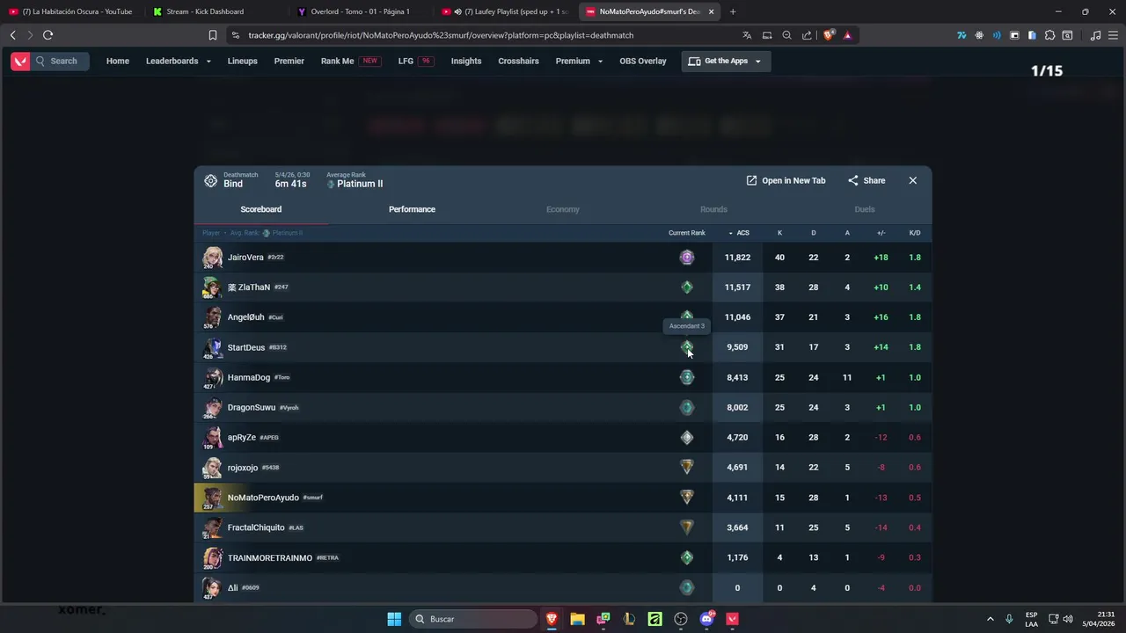The width and height of the screenshot is (1126, 633).
Task: Open a new browser tab
Action: coord(733,11)
